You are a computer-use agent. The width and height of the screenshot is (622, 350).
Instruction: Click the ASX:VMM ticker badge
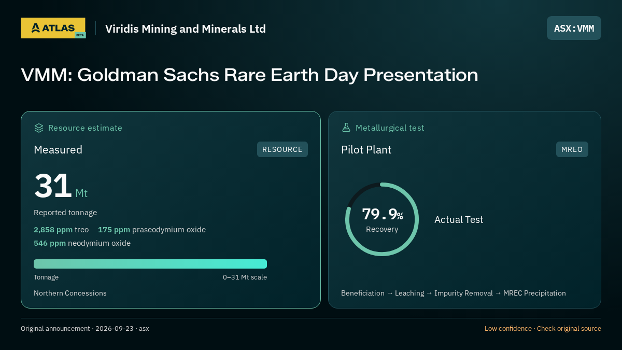point(574,28)
